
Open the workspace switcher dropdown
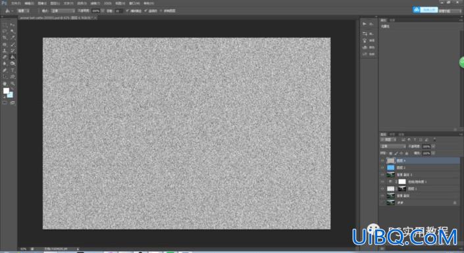450,11
